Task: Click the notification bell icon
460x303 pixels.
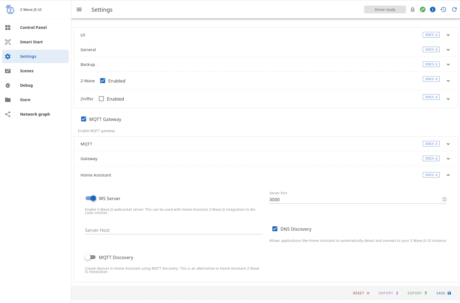Action: click(412, 10)
